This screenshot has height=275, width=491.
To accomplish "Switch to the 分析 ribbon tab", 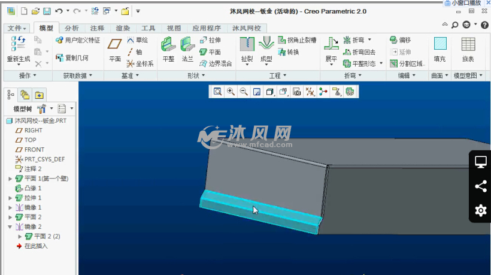I will click(x=71, y=28).
